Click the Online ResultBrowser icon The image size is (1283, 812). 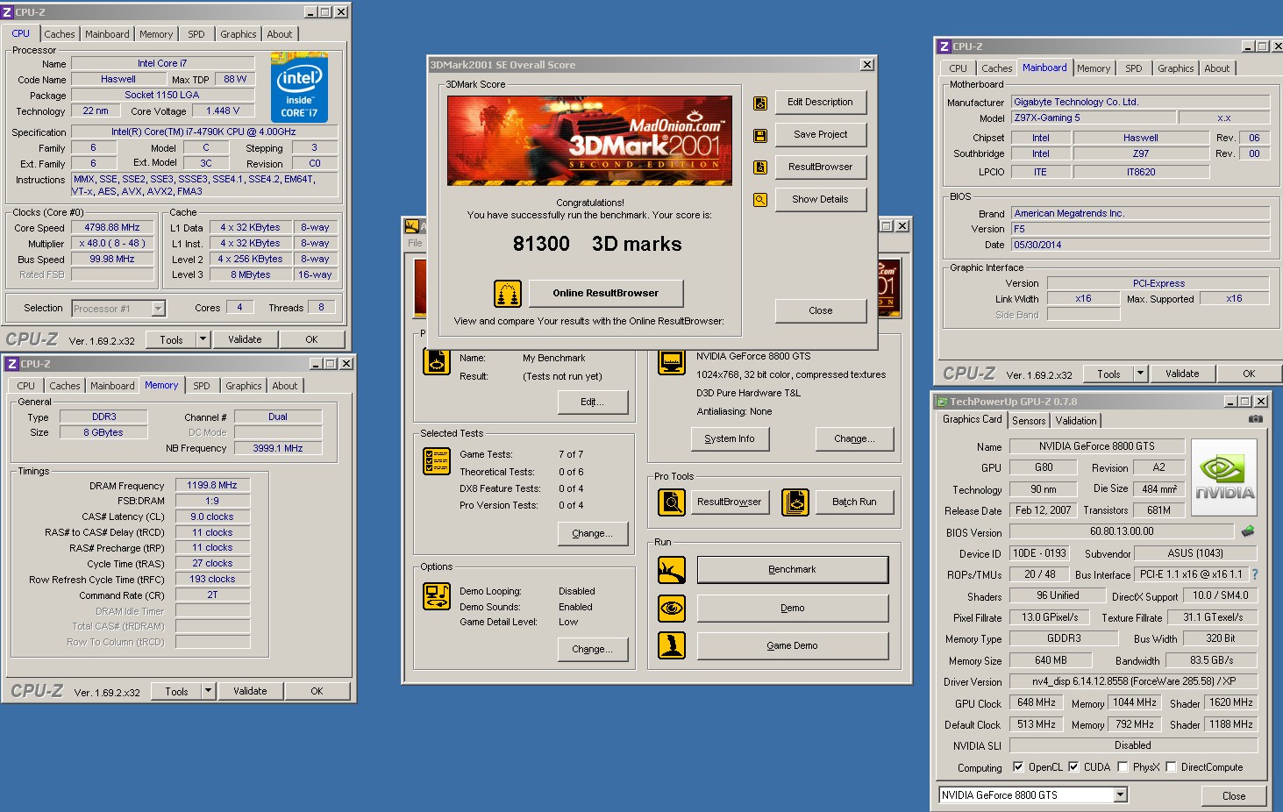click(508, 294)
